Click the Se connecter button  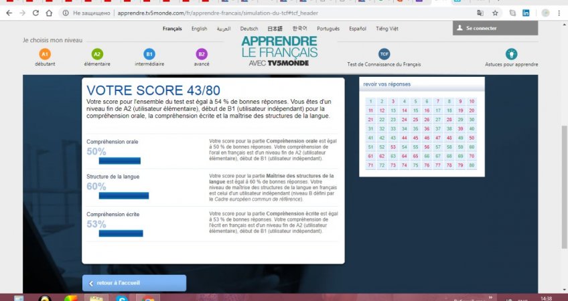pyautogui.click(x=496, y=28)
